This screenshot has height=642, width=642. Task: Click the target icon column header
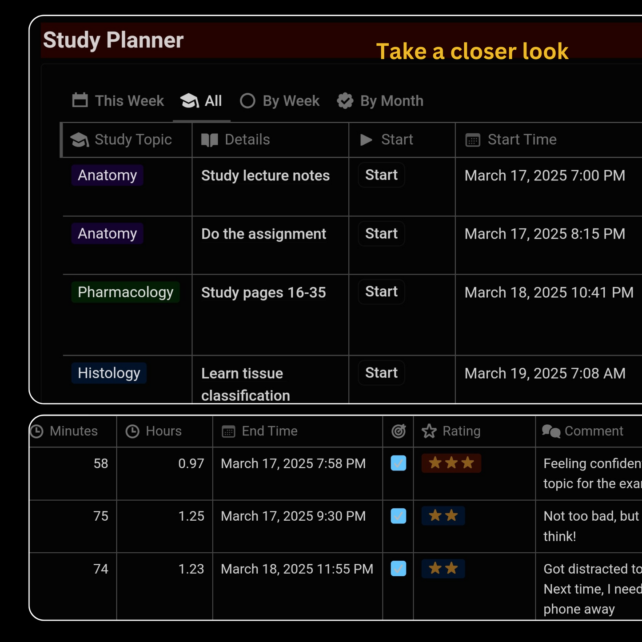tap(399, 431)
